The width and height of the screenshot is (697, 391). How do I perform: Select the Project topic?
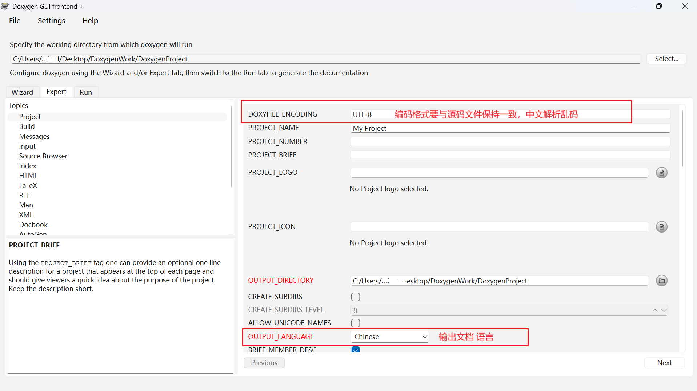click(117, 117)
